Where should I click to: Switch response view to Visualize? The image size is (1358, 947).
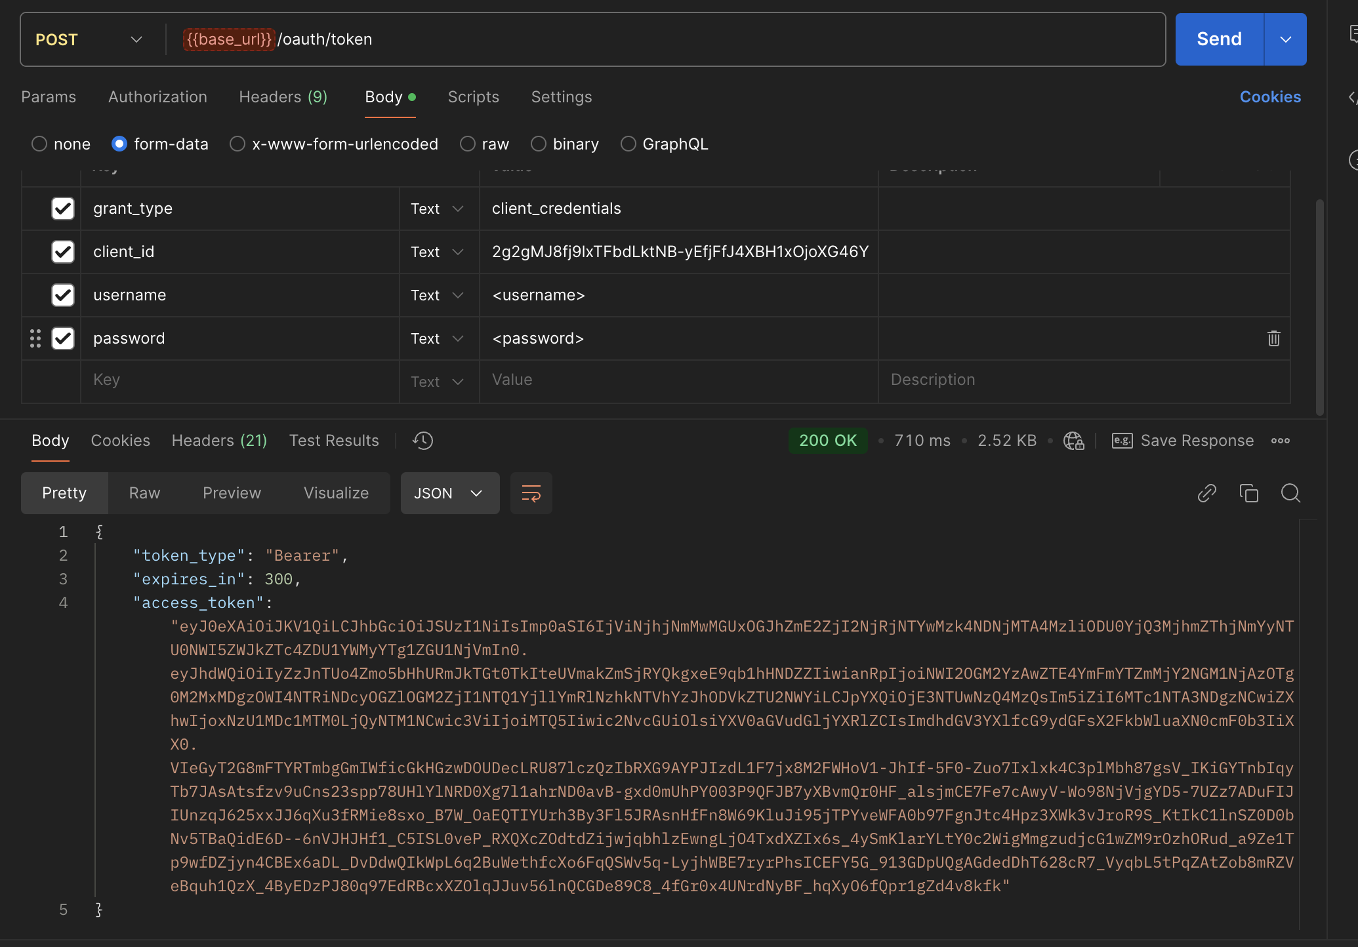[336, 493]
